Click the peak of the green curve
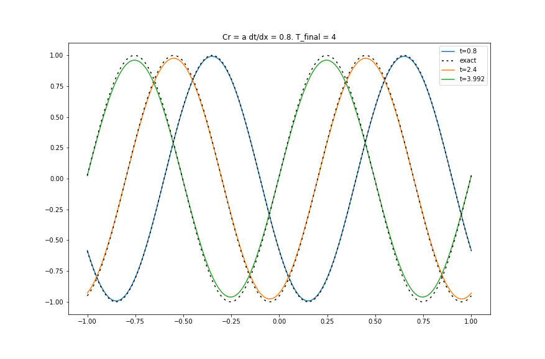Screen dimensions: 545x359 tap(134, 60)
